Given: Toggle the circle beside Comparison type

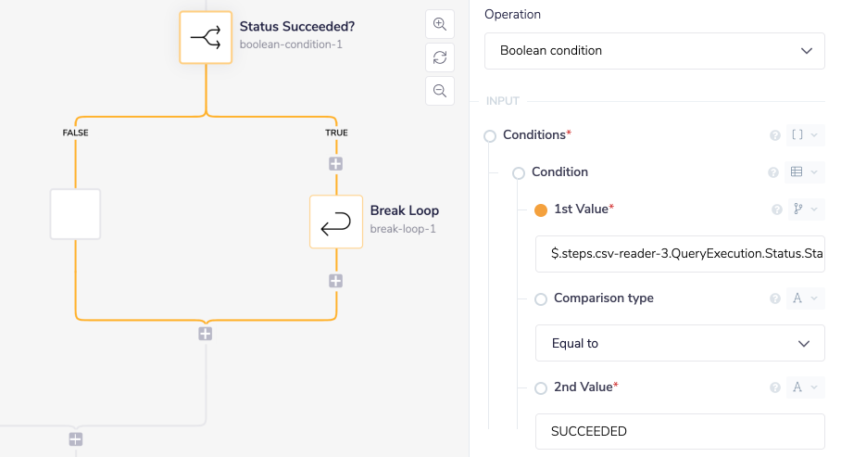Looking at the screenshot, I should pos(541,298).
